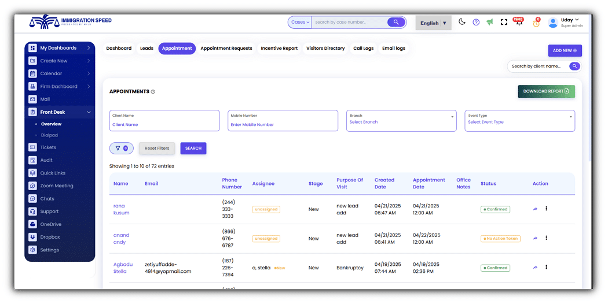
Task: Open three-dot menu for anand andy row
Action: [x=547, y=238]
